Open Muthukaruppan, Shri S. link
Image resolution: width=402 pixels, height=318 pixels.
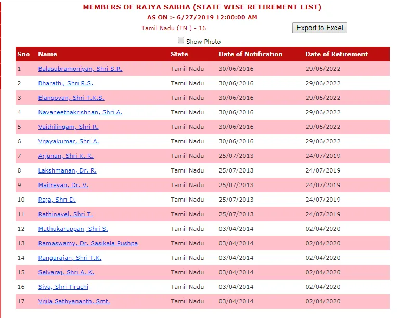(73, 229)
